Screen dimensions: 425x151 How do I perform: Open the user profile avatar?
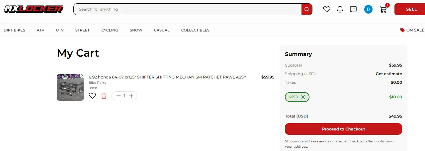[x=368, y=9]
